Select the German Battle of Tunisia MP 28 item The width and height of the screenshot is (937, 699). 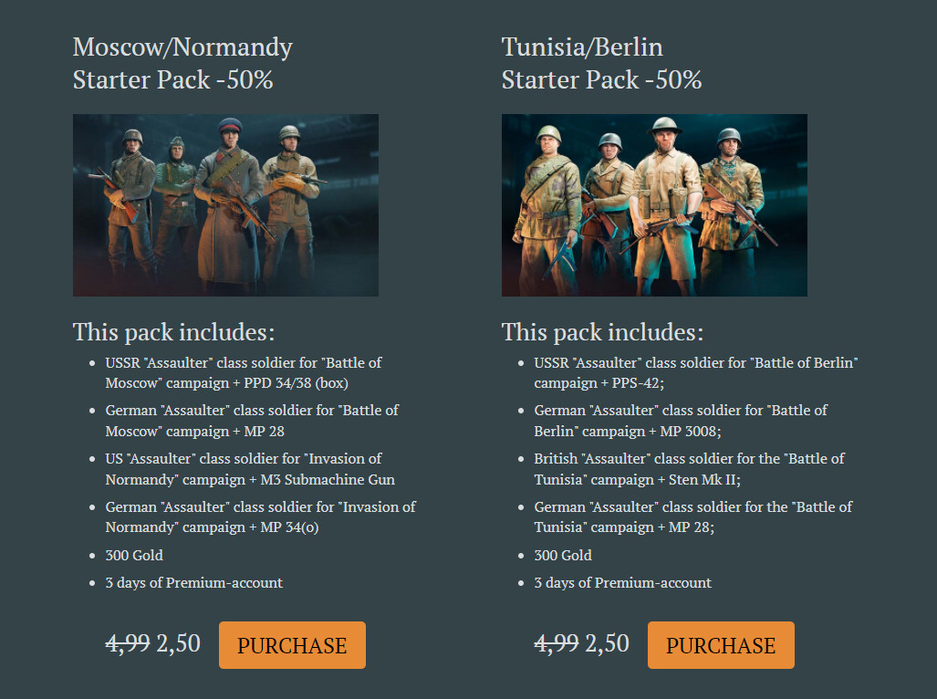(693, 516)
